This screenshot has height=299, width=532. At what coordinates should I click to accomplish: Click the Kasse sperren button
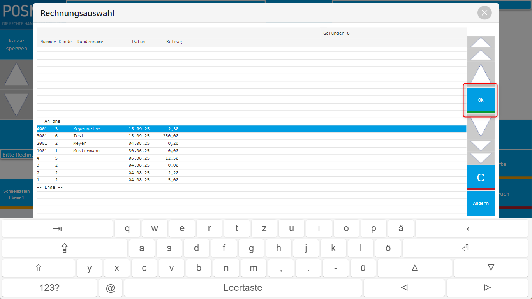point(16,45)
